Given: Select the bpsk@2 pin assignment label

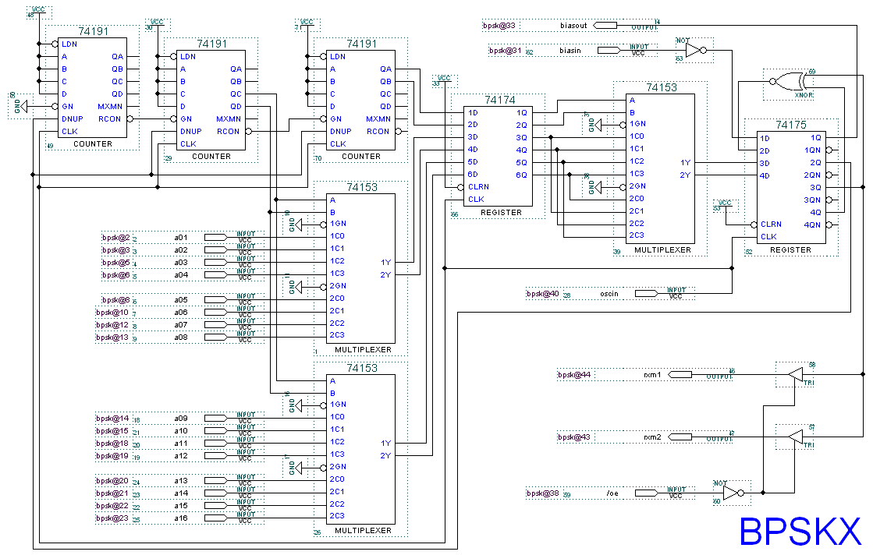Looking at the screenshot, I should (116, 238).
